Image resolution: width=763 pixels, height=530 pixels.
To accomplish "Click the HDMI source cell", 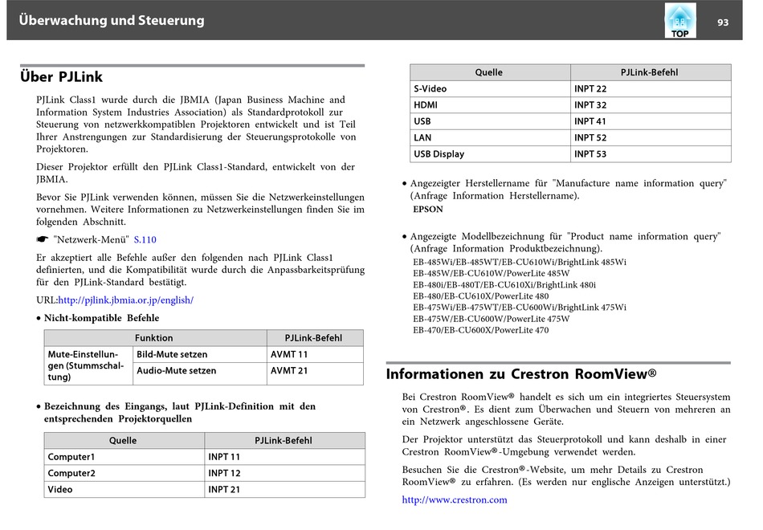I will pyautogui.click(x=490, y=104).
